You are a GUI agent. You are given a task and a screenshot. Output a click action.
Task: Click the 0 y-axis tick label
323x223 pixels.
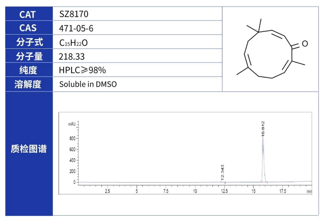[74, 182]
